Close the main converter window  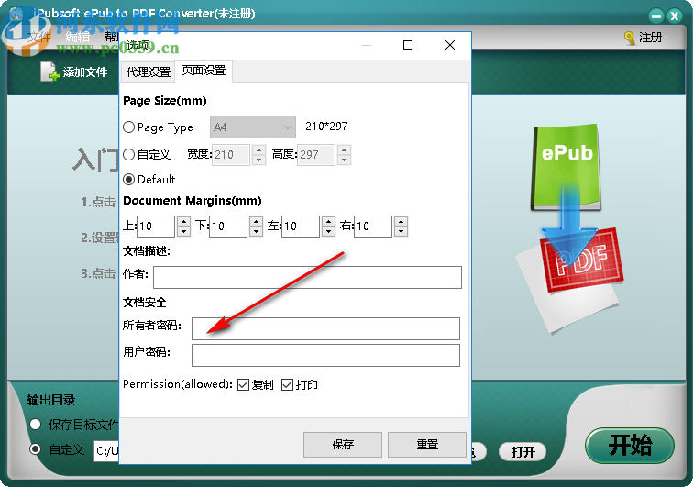pos(675,17)
